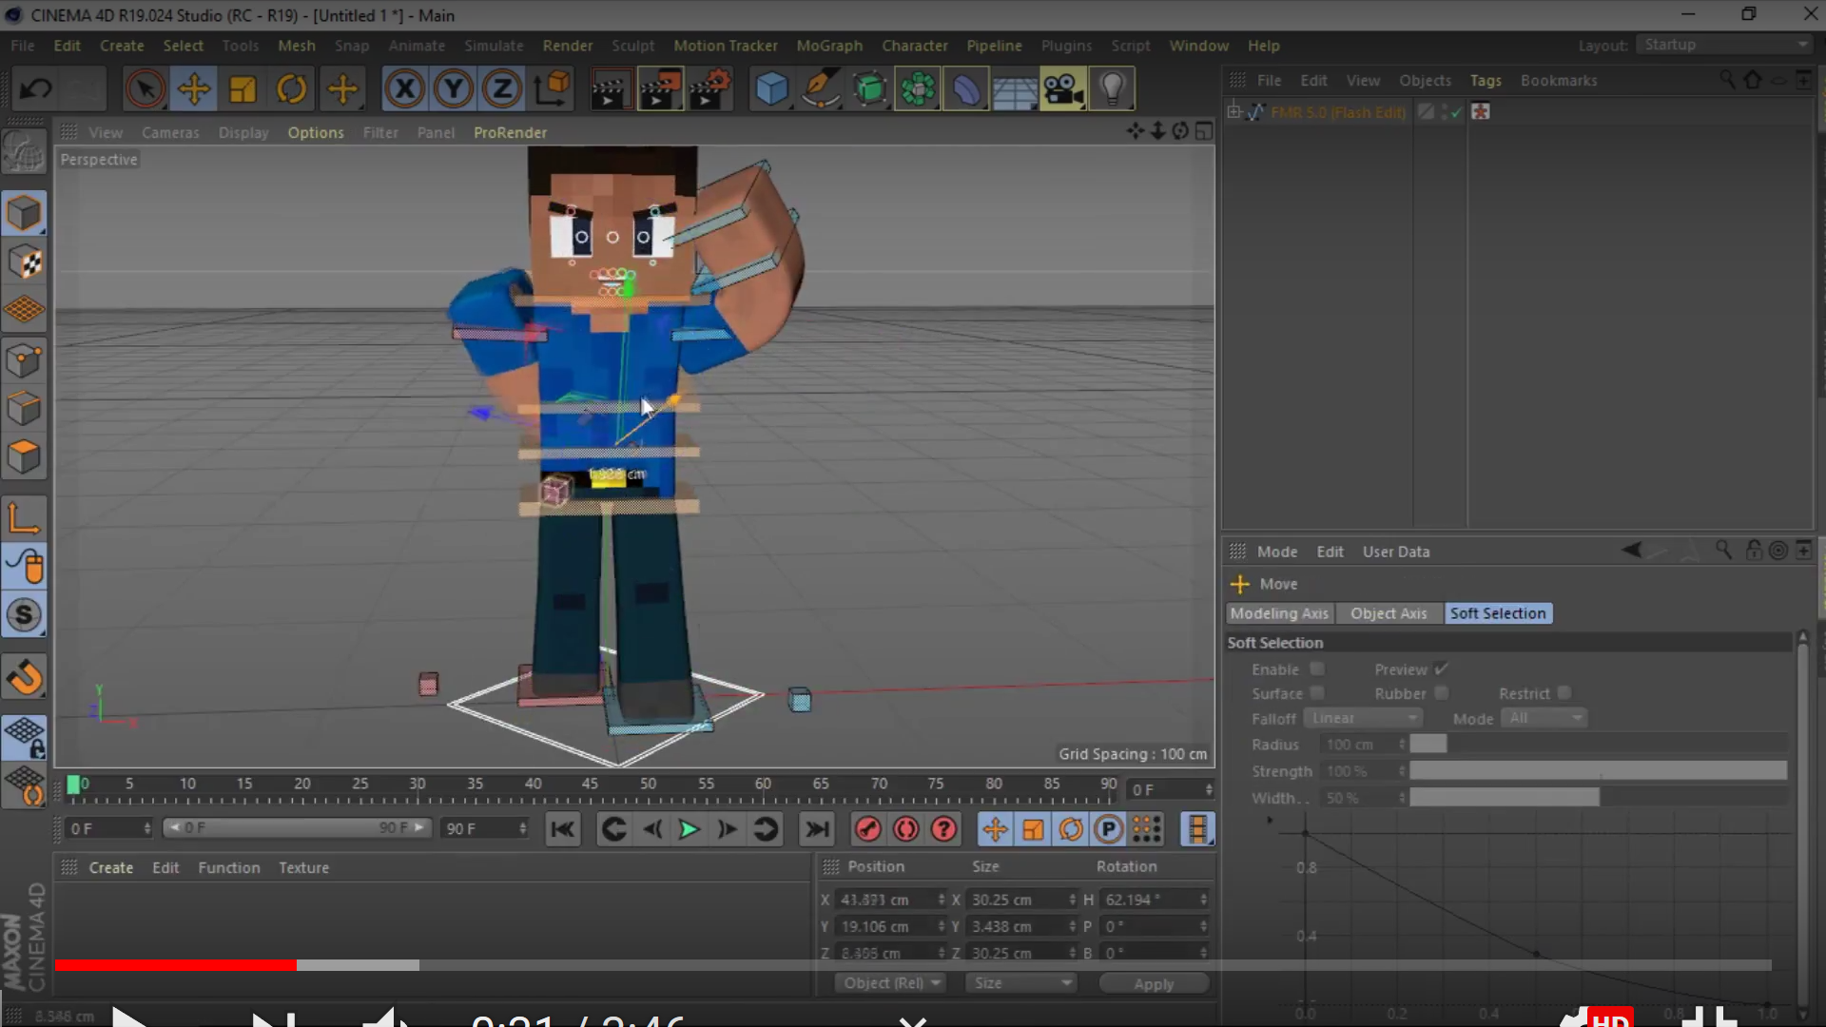This screenshot has height=1027, width=1826.
Task: Open the Array modeling objects icon
Action: click(x=918, y=89)
